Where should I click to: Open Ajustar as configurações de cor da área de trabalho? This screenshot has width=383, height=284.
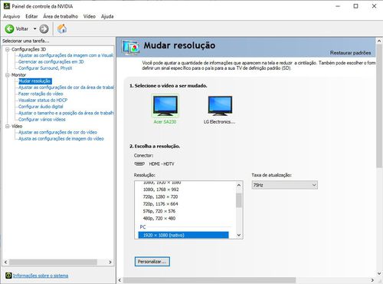(x=66, y=88)
